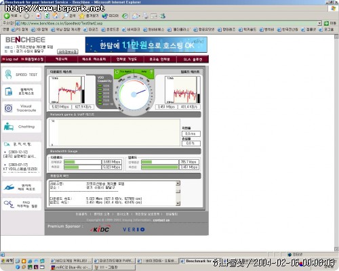
Task: Open the FAQ sidebar item
Action: coord(22,205)
